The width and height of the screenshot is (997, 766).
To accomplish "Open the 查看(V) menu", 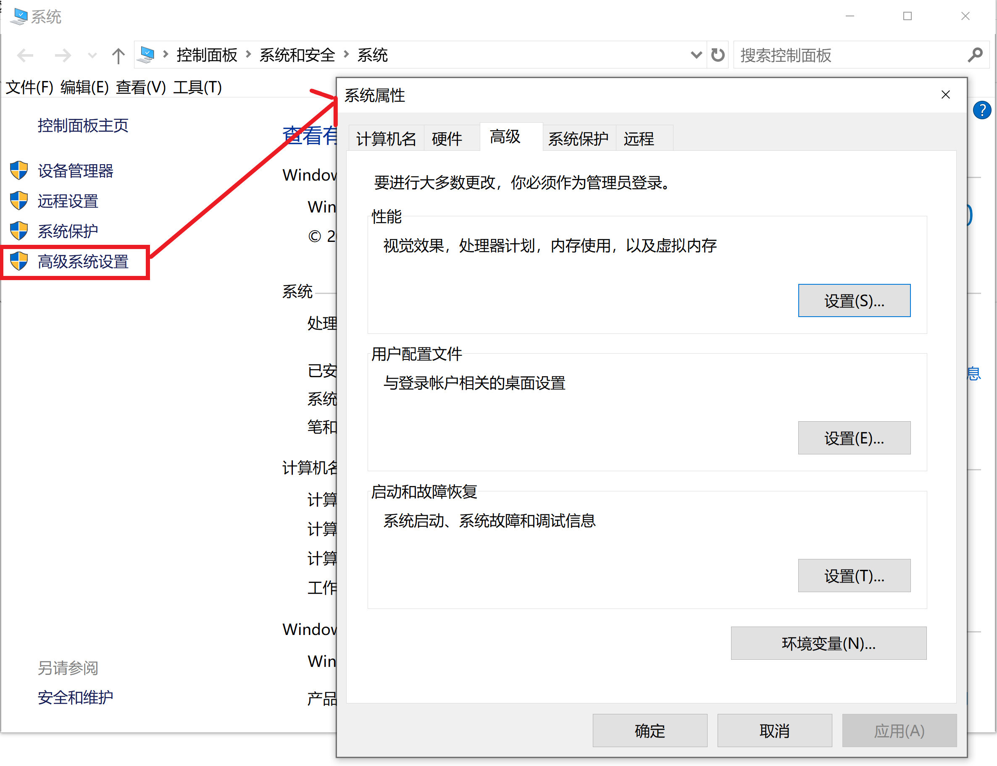I will click(140, 87).
